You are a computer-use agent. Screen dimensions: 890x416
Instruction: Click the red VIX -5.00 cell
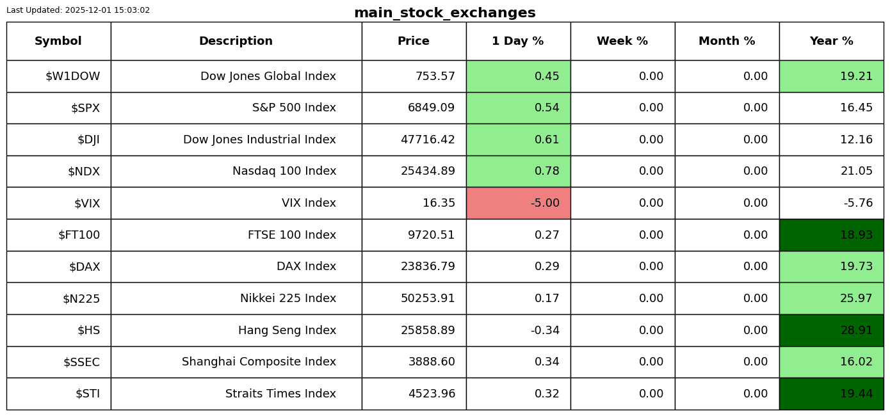tap(518, 203)
